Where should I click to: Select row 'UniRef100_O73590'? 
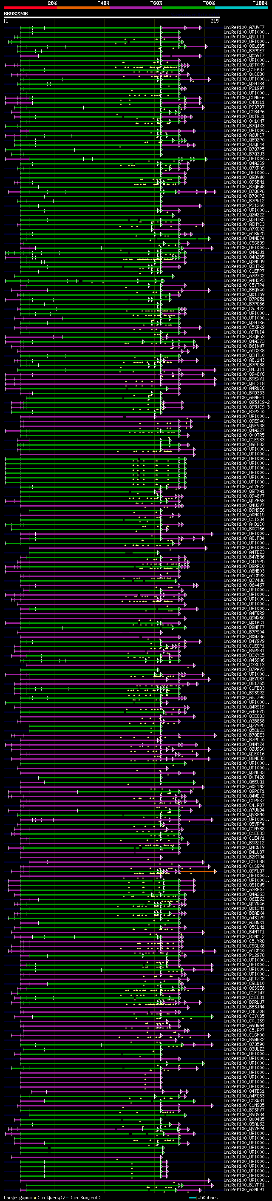[244, 1044]
